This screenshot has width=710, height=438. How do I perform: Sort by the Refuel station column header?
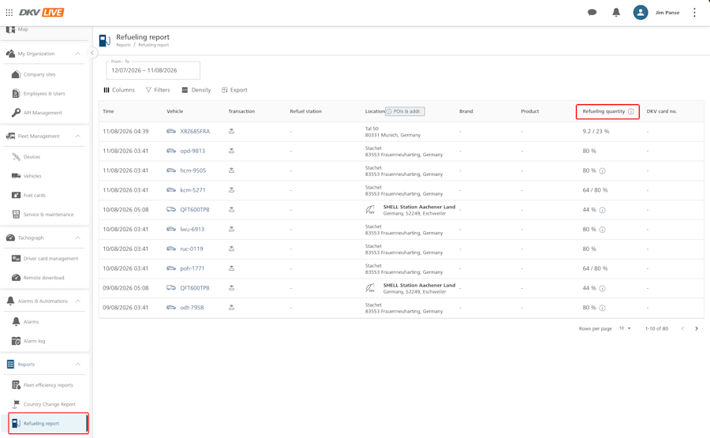(305, 111)
